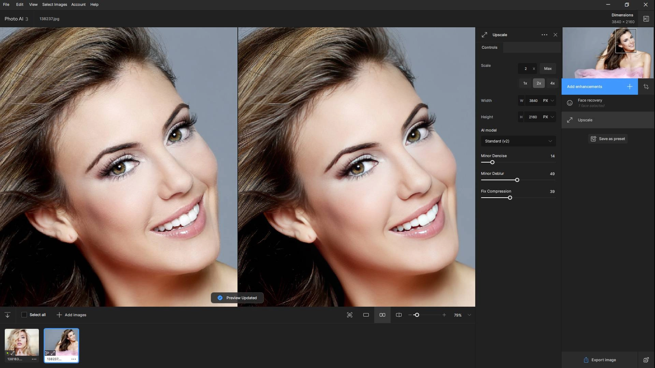Open the Help menu
This screenshot has height=368, width=655.
click(x=94, y=4)
